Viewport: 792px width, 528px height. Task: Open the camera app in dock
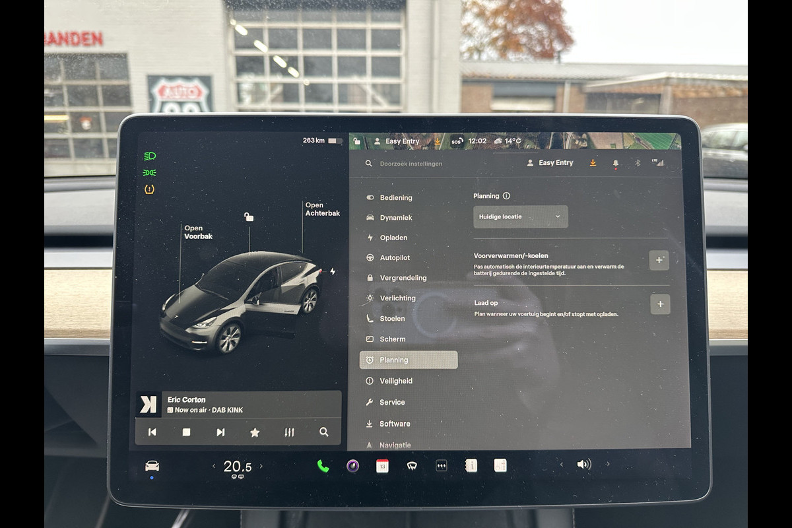tap(353, 466)
